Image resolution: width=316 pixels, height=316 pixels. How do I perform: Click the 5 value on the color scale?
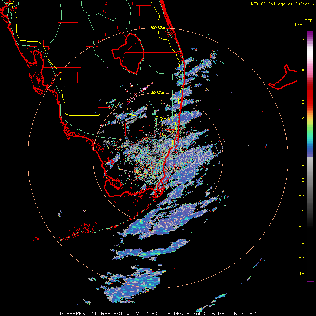[x=303, y=71]
